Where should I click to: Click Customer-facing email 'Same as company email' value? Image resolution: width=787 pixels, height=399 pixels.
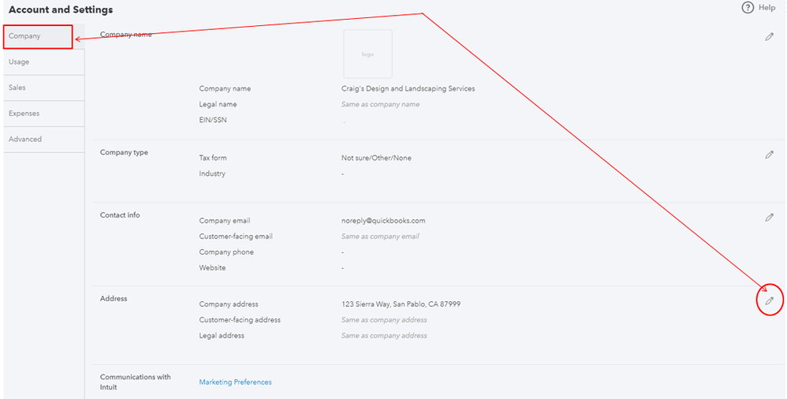[380, 237]
